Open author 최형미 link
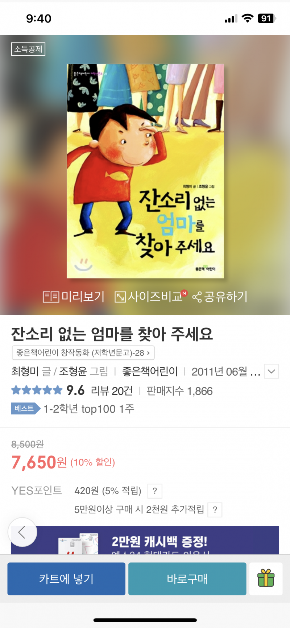Image resolution: width=290 pixels, height=628 pixels. click(25, 371)
